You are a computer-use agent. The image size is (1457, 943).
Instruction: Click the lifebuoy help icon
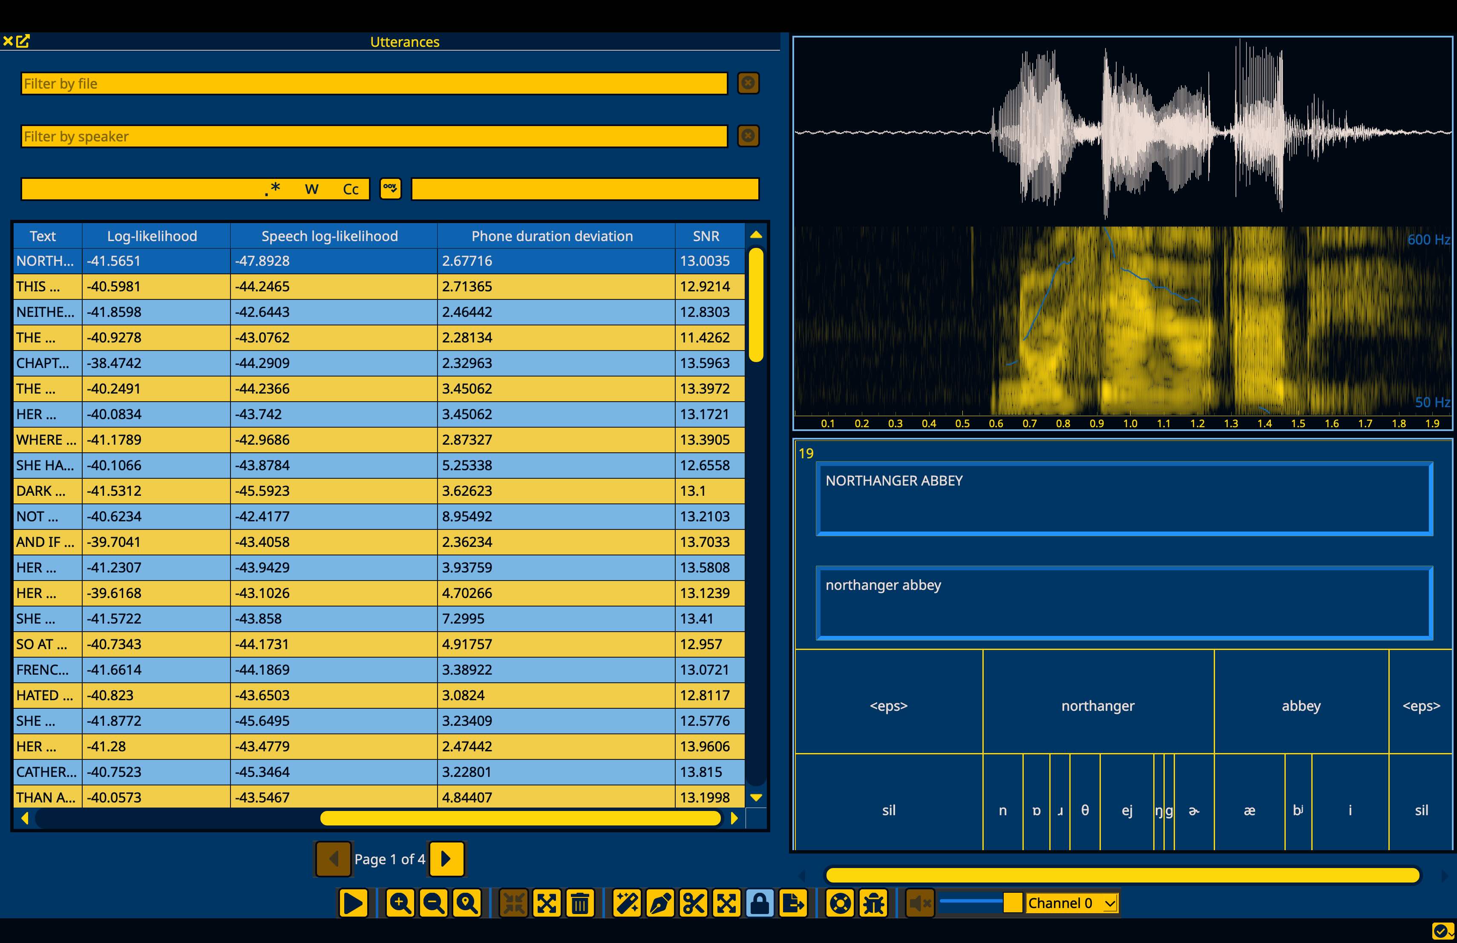click(x=840, y=903)
